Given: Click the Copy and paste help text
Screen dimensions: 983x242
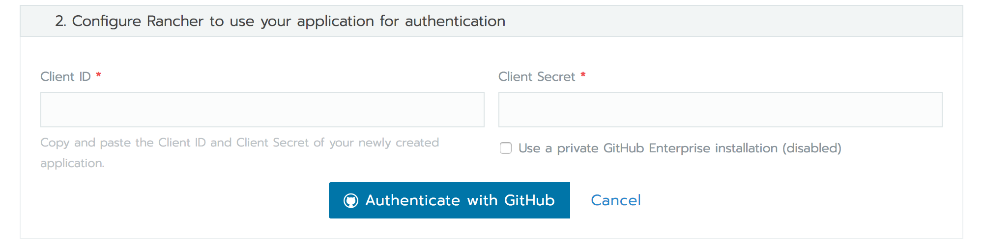Looking at the screenshot, I should click(x=239, y=143).
